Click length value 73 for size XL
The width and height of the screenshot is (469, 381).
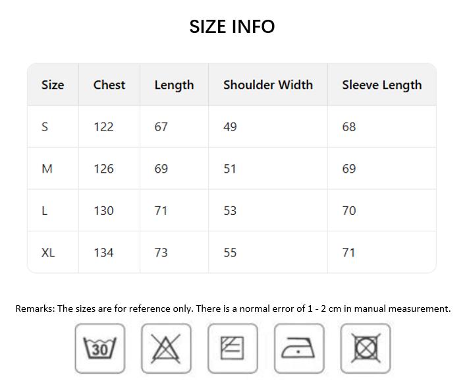161,252
